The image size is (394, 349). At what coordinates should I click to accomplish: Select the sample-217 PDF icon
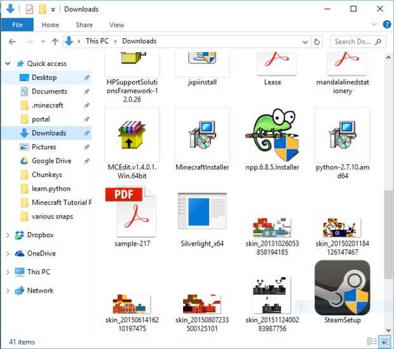[x=132, y=212]
